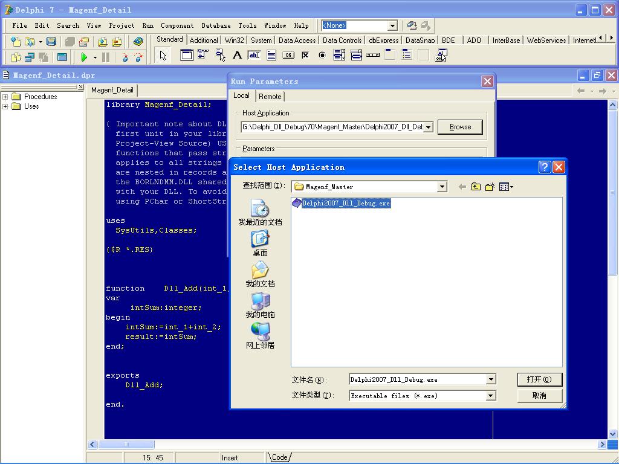Image resolution: width=619 pixels, height=464 pixels.
Task: Click the up-one-level folder icon
Action: pos(476,187)
